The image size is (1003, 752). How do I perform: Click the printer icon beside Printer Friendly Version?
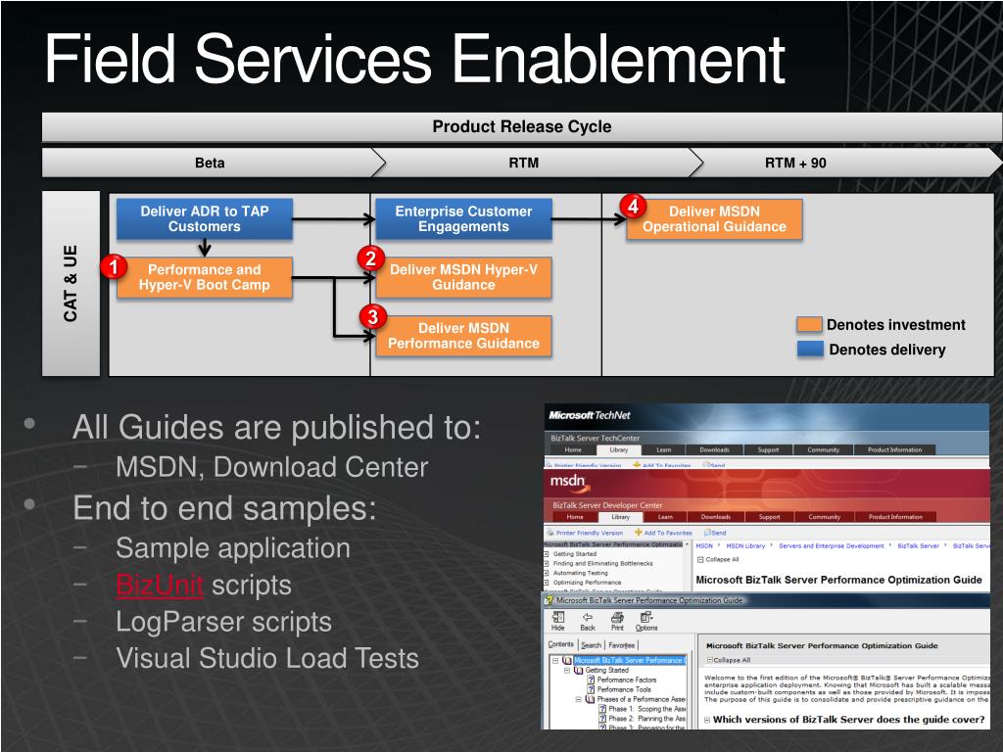(549, 532)
